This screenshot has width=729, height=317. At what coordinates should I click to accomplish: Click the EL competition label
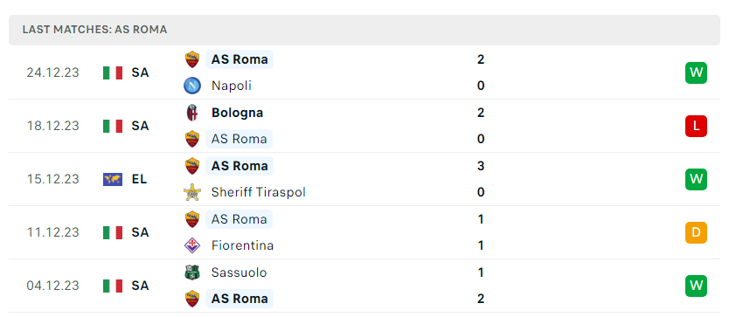click(139, 179)
